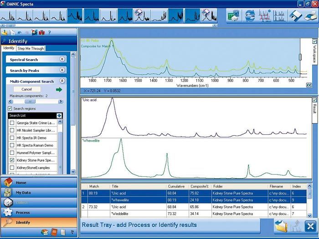
Task: Click the blue bar spectra icon
Action: 279,15
